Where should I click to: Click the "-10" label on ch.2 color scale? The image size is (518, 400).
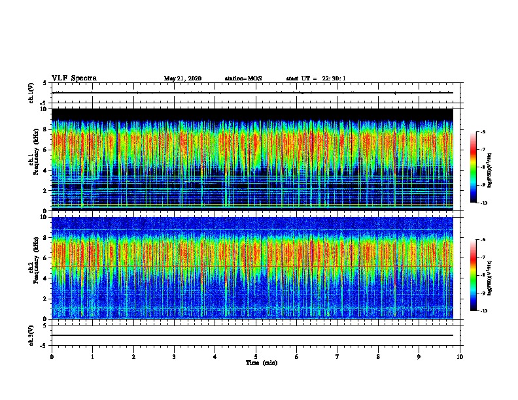[484, 310]
